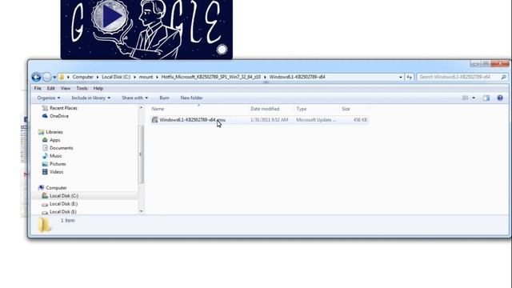The width and height of the screenshot is (512, 288).
Task: Click the change view icon
Action: [x=466, y=98]
